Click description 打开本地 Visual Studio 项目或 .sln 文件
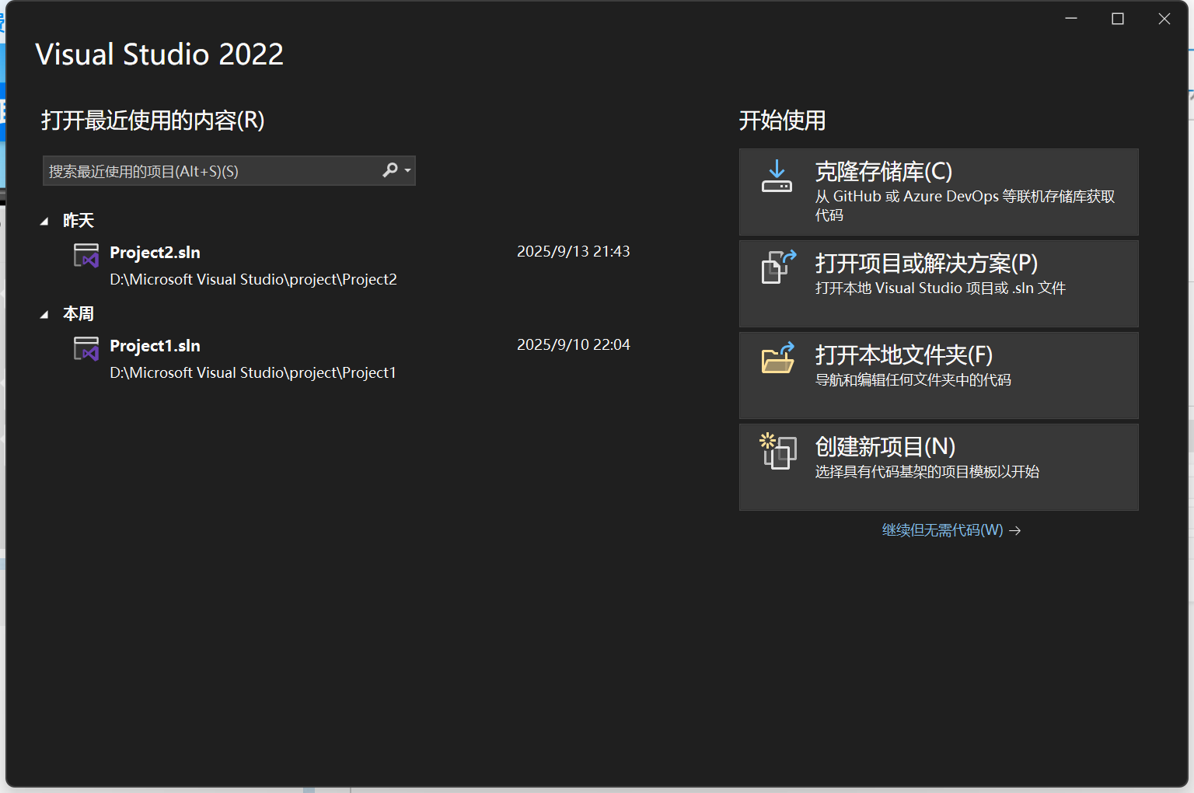 (x=941, y=288)
